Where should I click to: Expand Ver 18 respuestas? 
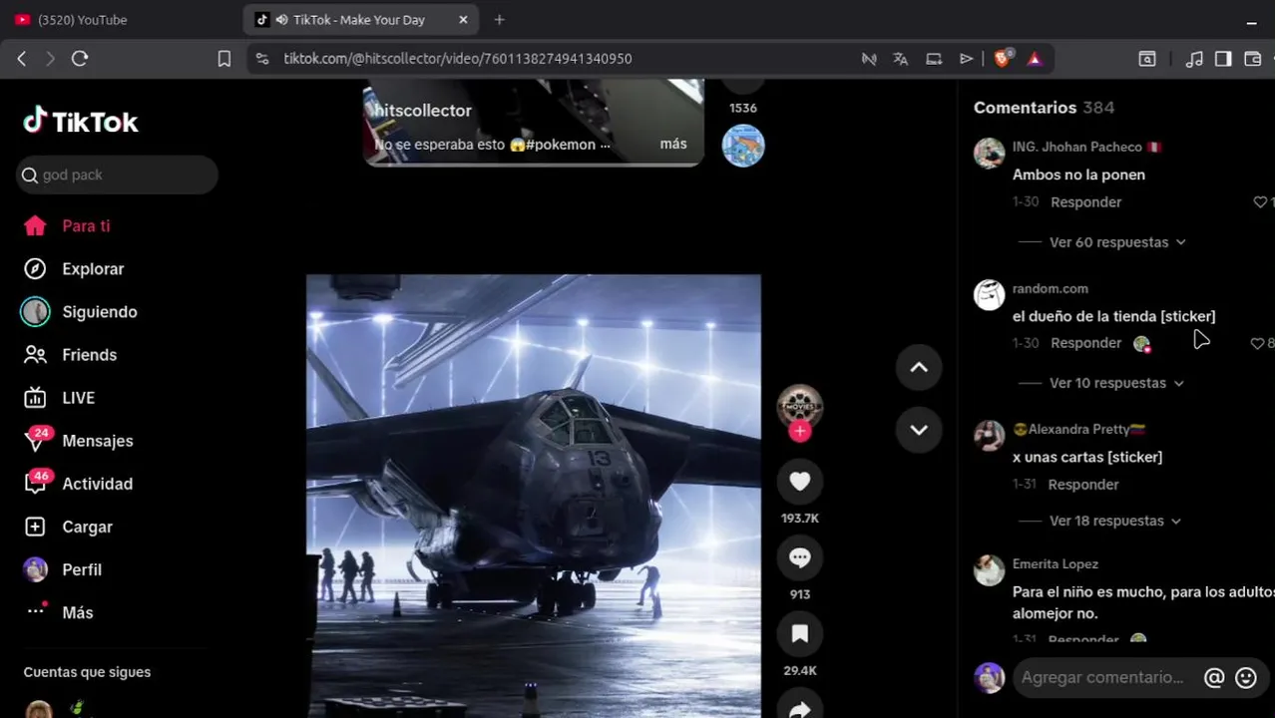[1115, 521]
